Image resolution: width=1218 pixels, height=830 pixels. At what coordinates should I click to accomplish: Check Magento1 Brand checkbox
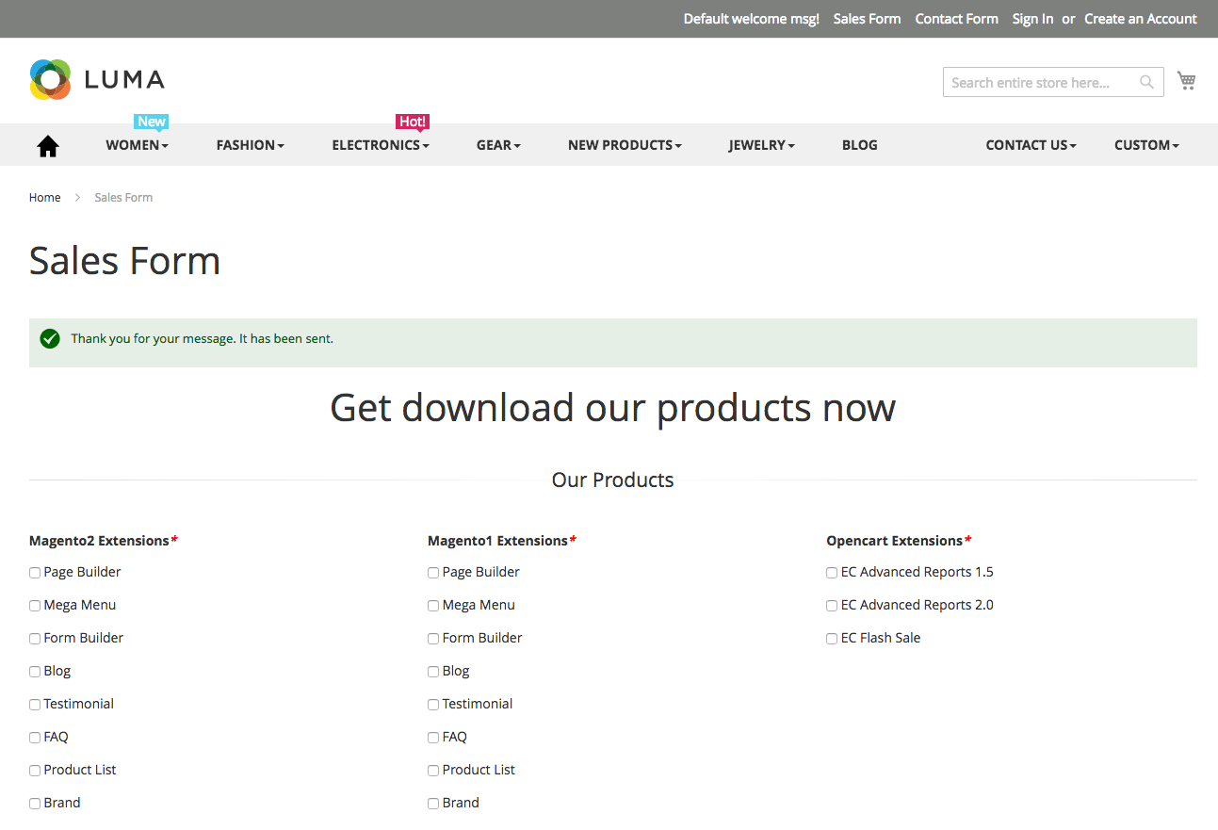click(x=433, y=804)
